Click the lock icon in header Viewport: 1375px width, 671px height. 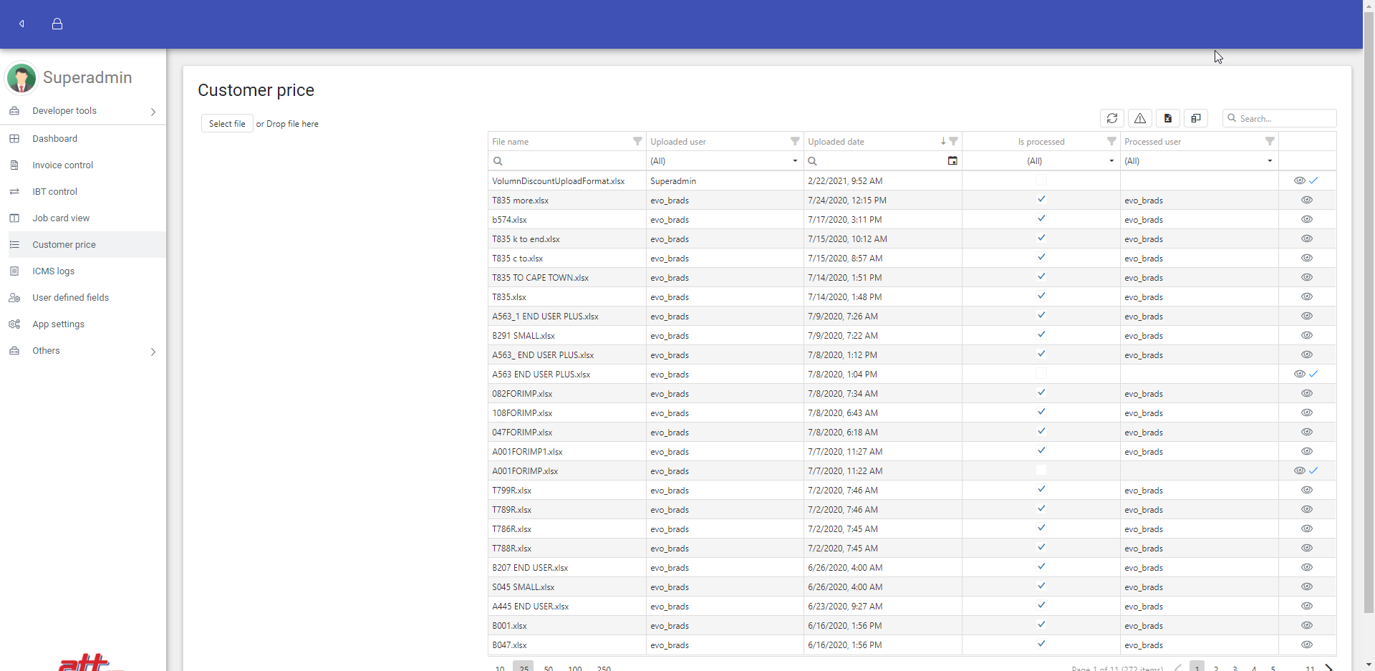pyautogui.click(x=57, y=24)
